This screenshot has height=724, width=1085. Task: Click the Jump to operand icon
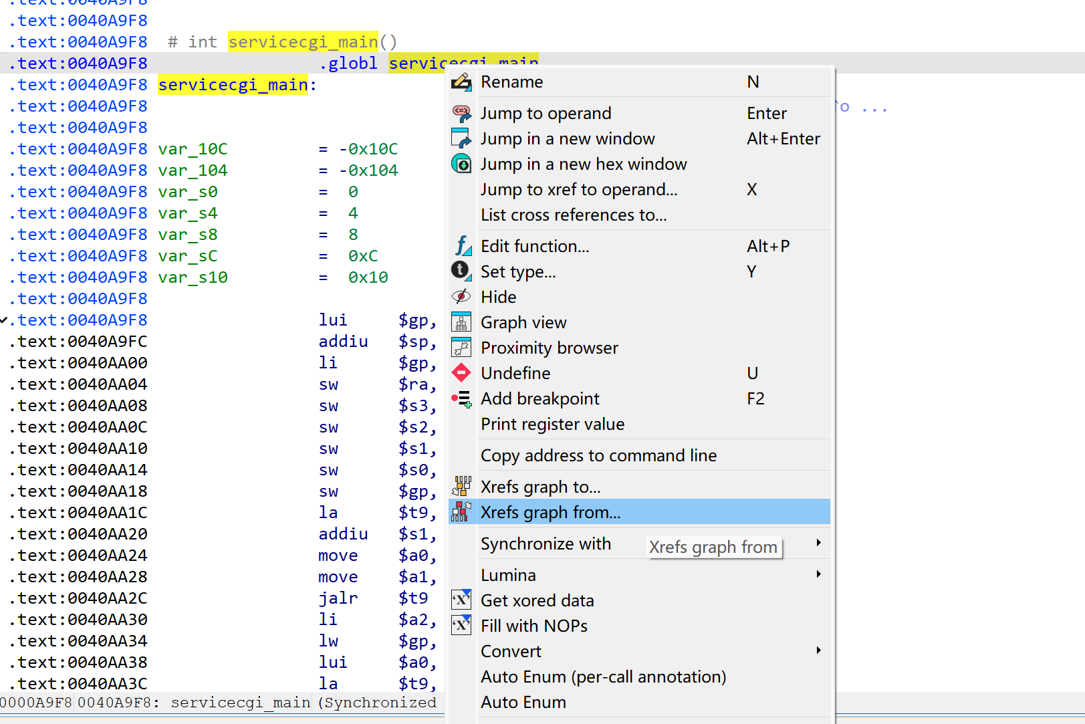coord(461,113)
